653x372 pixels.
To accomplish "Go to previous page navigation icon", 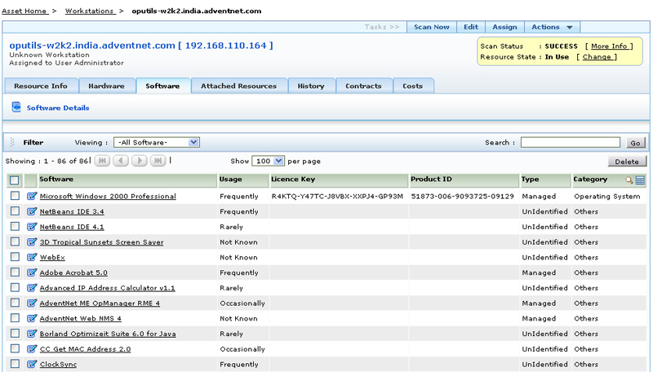I will pyautogui.click(x=121, y=161).
